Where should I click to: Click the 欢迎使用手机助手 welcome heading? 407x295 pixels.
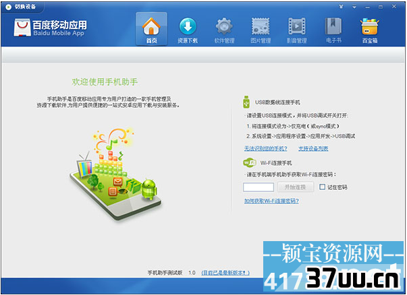click(x=105, y=82)
